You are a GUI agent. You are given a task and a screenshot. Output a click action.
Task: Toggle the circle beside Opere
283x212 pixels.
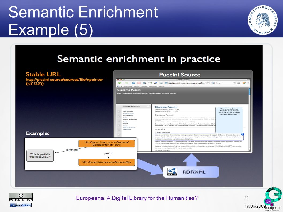coord(119,125)
